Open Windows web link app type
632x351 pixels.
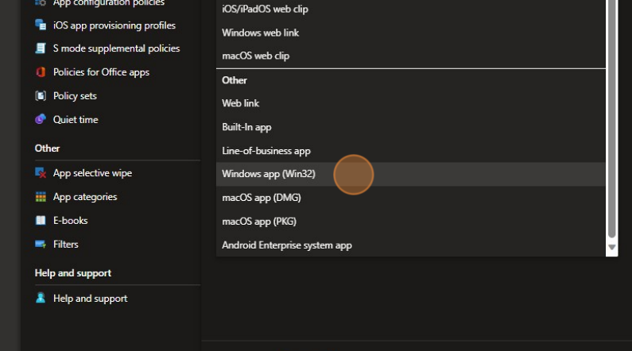click(260, 33)
